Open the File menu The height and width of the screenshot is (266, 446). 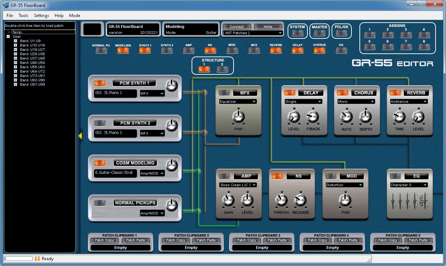[x=10, y=16]
